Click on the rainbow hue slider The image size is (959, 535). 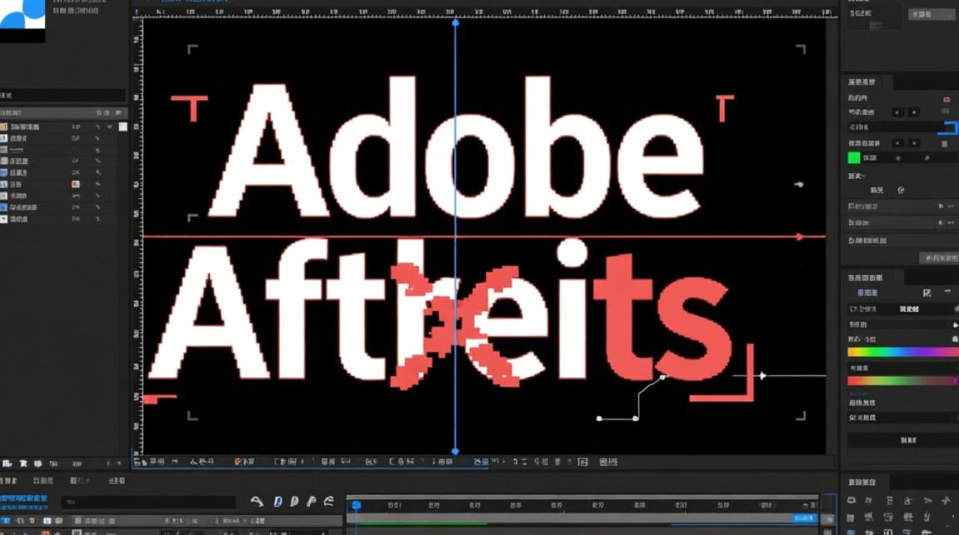tap(903, 352)
